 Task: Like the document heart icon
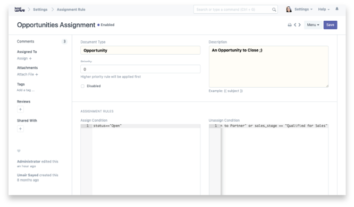tap(19, 151)
